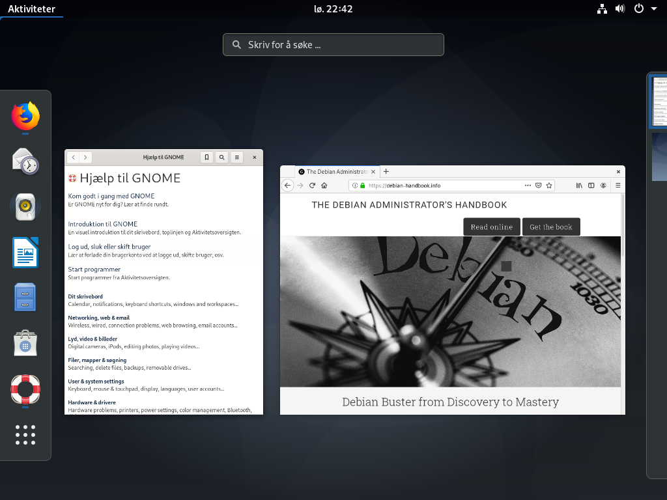The width and height of the screenshot is (667, 500).
Task: Open the clock and calendar panel
Action: click(x=333, y=9)
